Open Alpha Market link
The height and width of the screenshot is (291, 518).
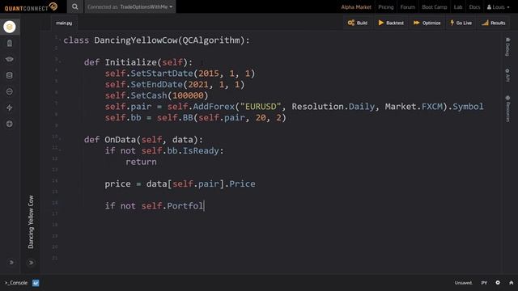pos(356,7)
